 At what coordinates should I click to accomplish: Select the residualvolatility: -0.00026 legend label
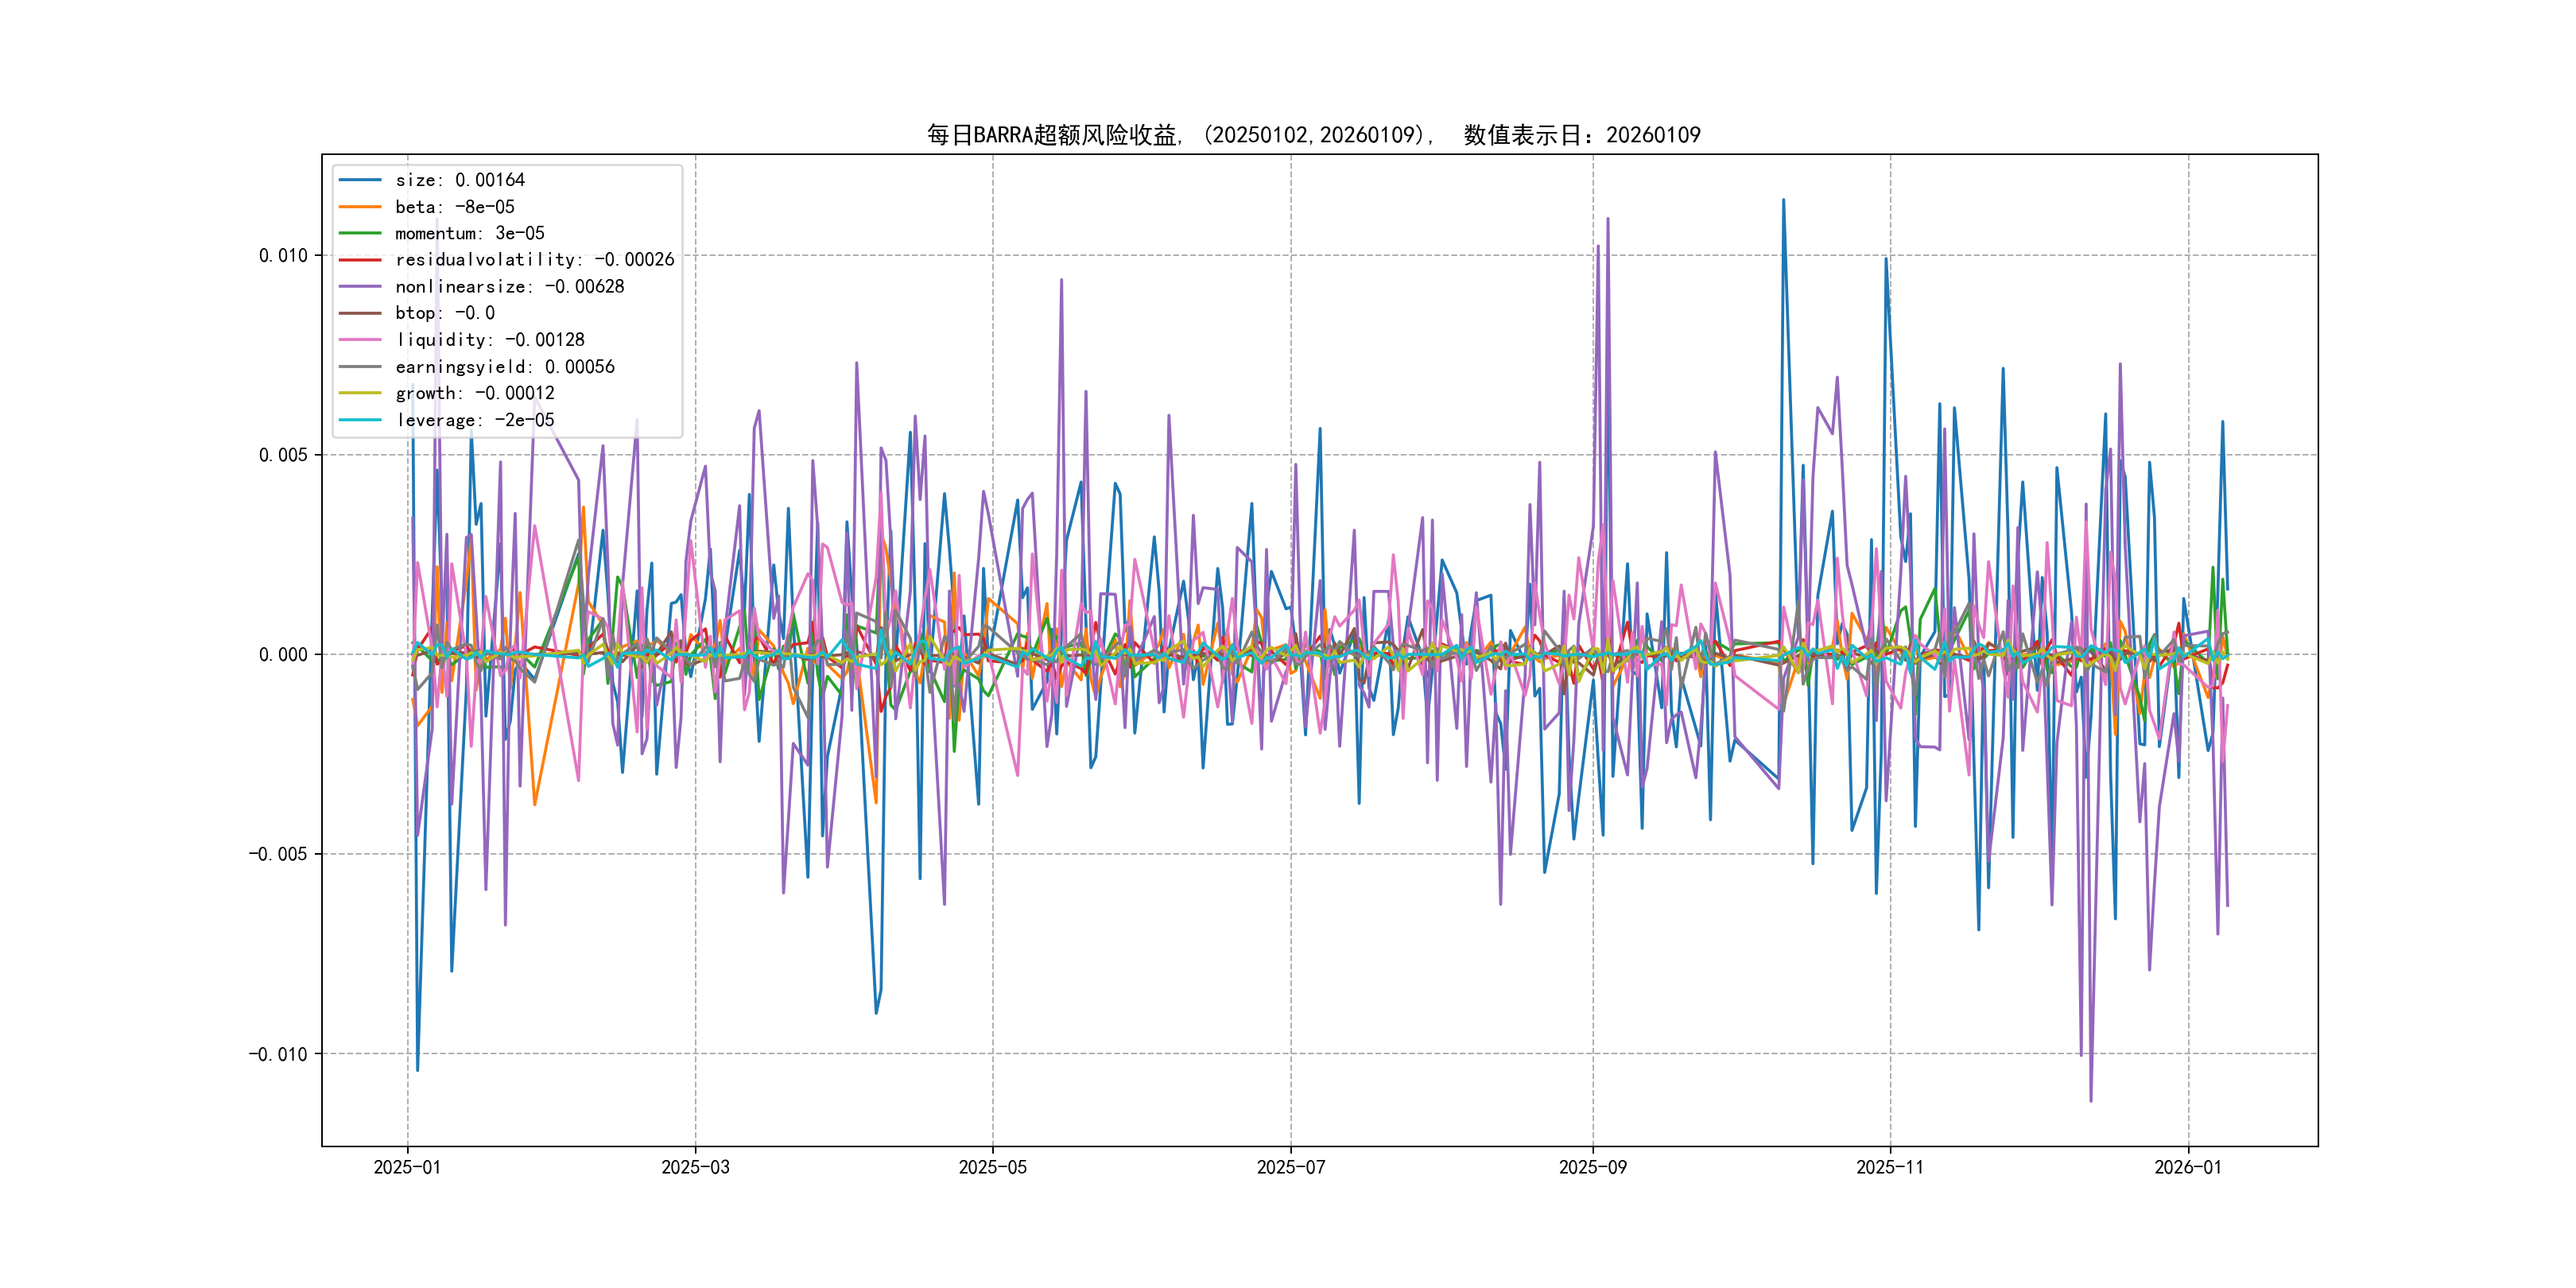tap(534, 260)
